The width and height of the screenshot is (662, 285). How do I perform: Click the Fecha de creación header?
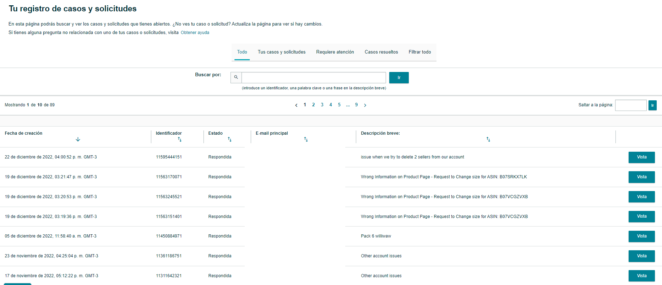[23, 133]
